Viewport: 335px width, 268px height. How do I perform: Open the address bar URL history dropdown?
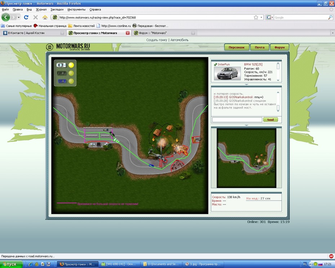[261, 18]
